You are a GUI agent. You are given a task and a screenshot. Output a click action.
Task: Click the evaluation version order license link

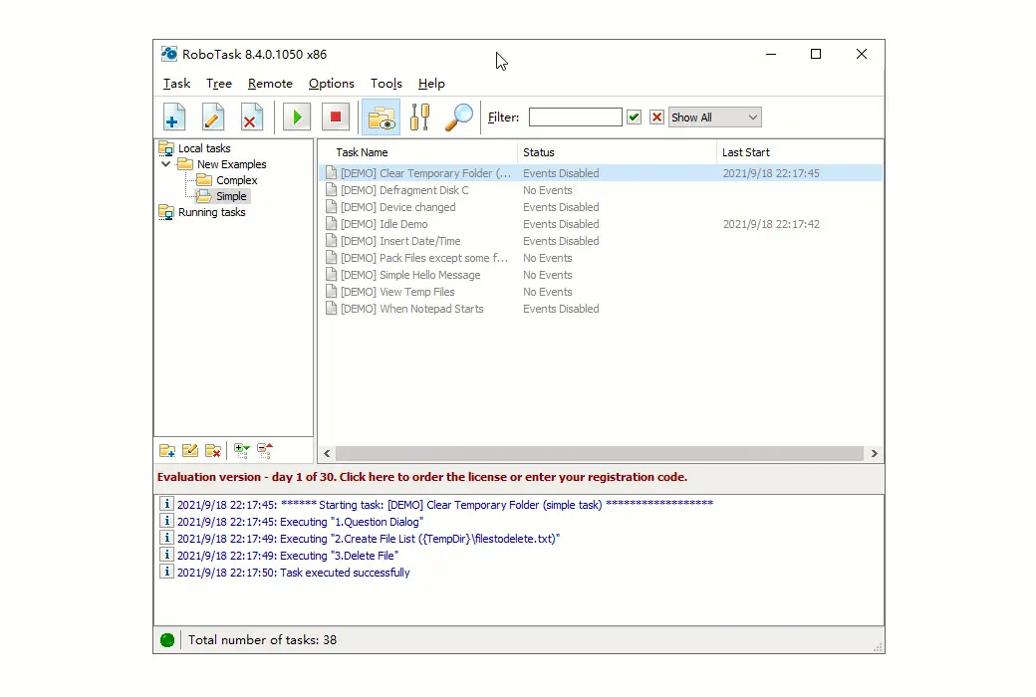pyautogui.click(x=422, y=477)
